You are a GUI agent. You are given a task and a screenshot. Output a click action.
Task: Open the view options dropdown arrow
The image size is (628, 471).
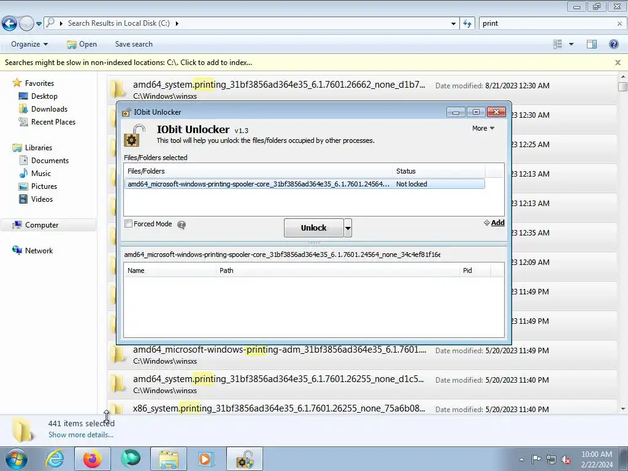coord(571,44)
